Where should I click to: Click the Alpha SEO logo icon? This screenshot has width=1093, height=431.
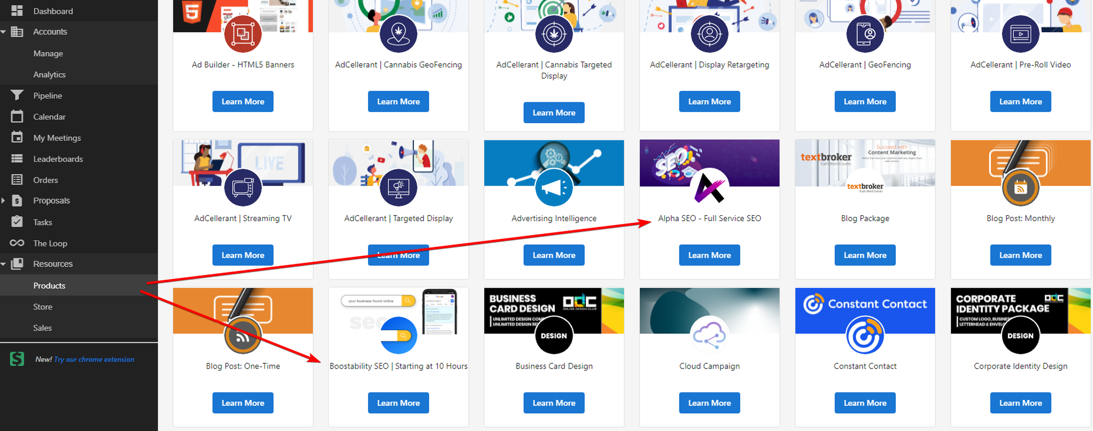pos(709,187)
